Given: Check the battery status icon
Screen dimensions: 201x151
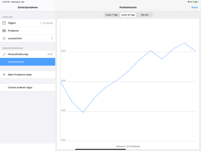Looking at the screenshot, I should (x=197, y=2).
